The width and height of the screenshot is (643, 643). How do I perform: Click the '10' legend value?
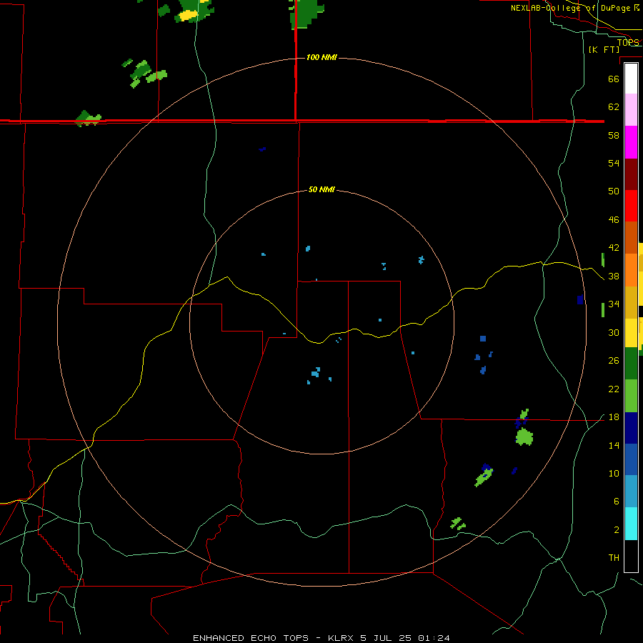coord(614,474)
